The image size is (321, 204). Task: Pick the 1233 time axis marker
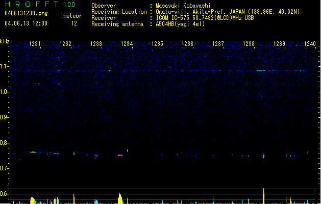96,43
